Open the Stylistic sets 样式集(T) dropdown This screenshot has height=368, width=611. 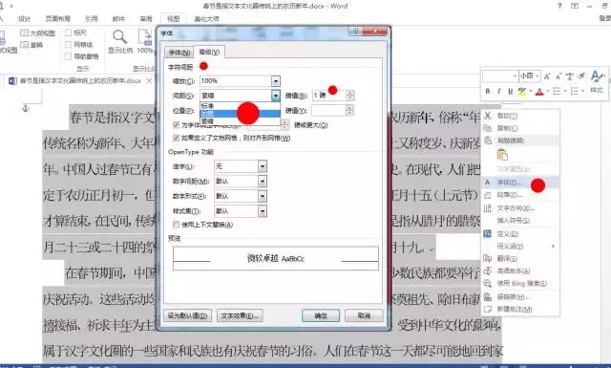pos(263,211)
